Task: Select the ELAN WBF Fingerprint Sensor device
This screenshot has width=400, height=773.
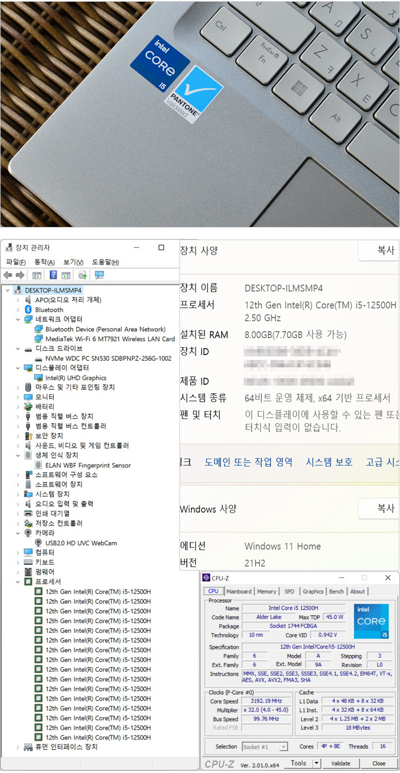Action: [88, 465]
